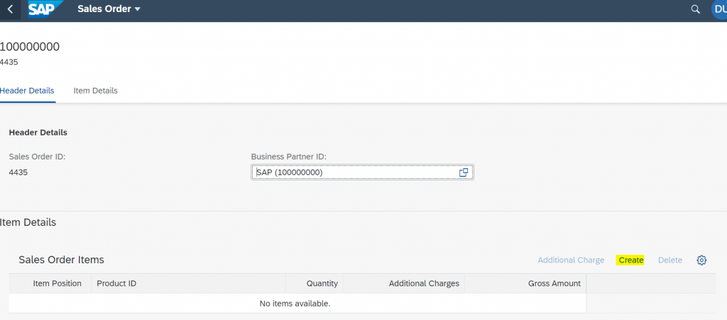
Task: Click the Product ID column header
Action: (x=188, y=283)
